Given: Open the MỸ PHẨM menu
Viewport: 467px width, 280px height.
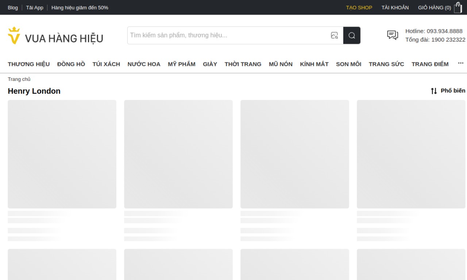Looking at the screenshot, I should pyautogui.click(x=182, y=64).
